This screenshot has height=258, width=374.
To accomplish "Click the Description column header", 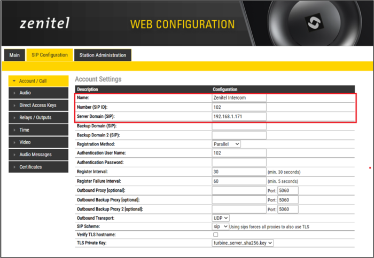I will click(x=88, y=90).
